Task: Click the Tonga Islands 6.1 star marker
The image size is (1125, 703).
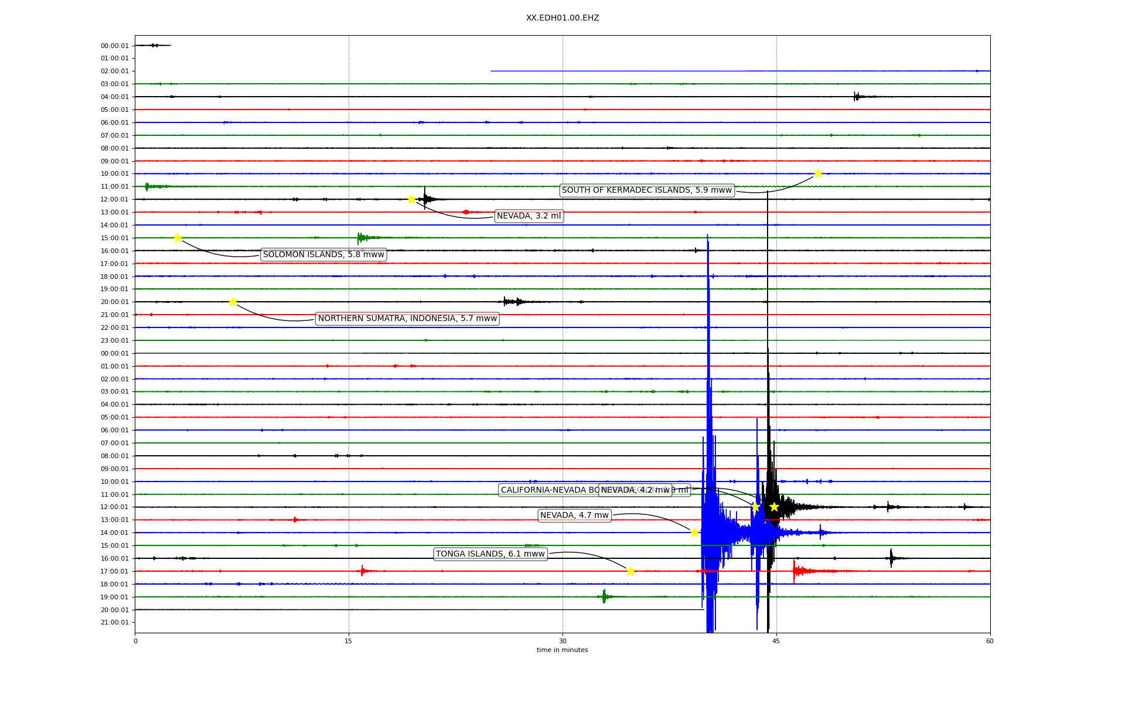Action: pos(630,571)
